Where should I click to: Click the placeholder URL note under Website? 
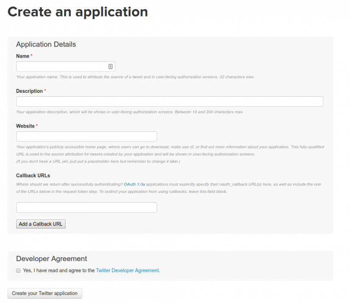[x=98, y=162]
